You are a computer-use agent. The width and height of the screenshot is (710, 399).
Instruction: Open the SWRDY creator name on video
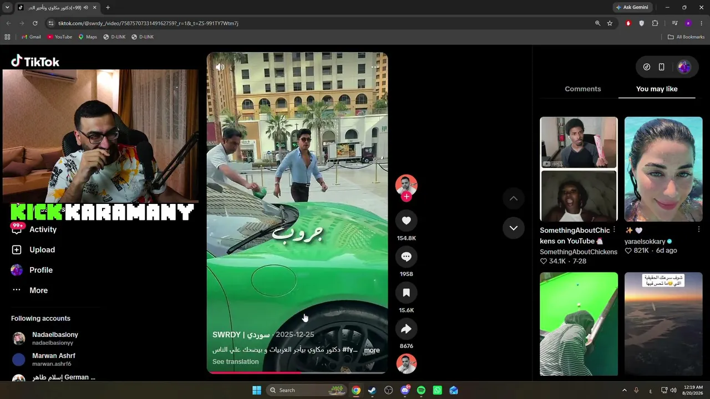click(241, 335)
